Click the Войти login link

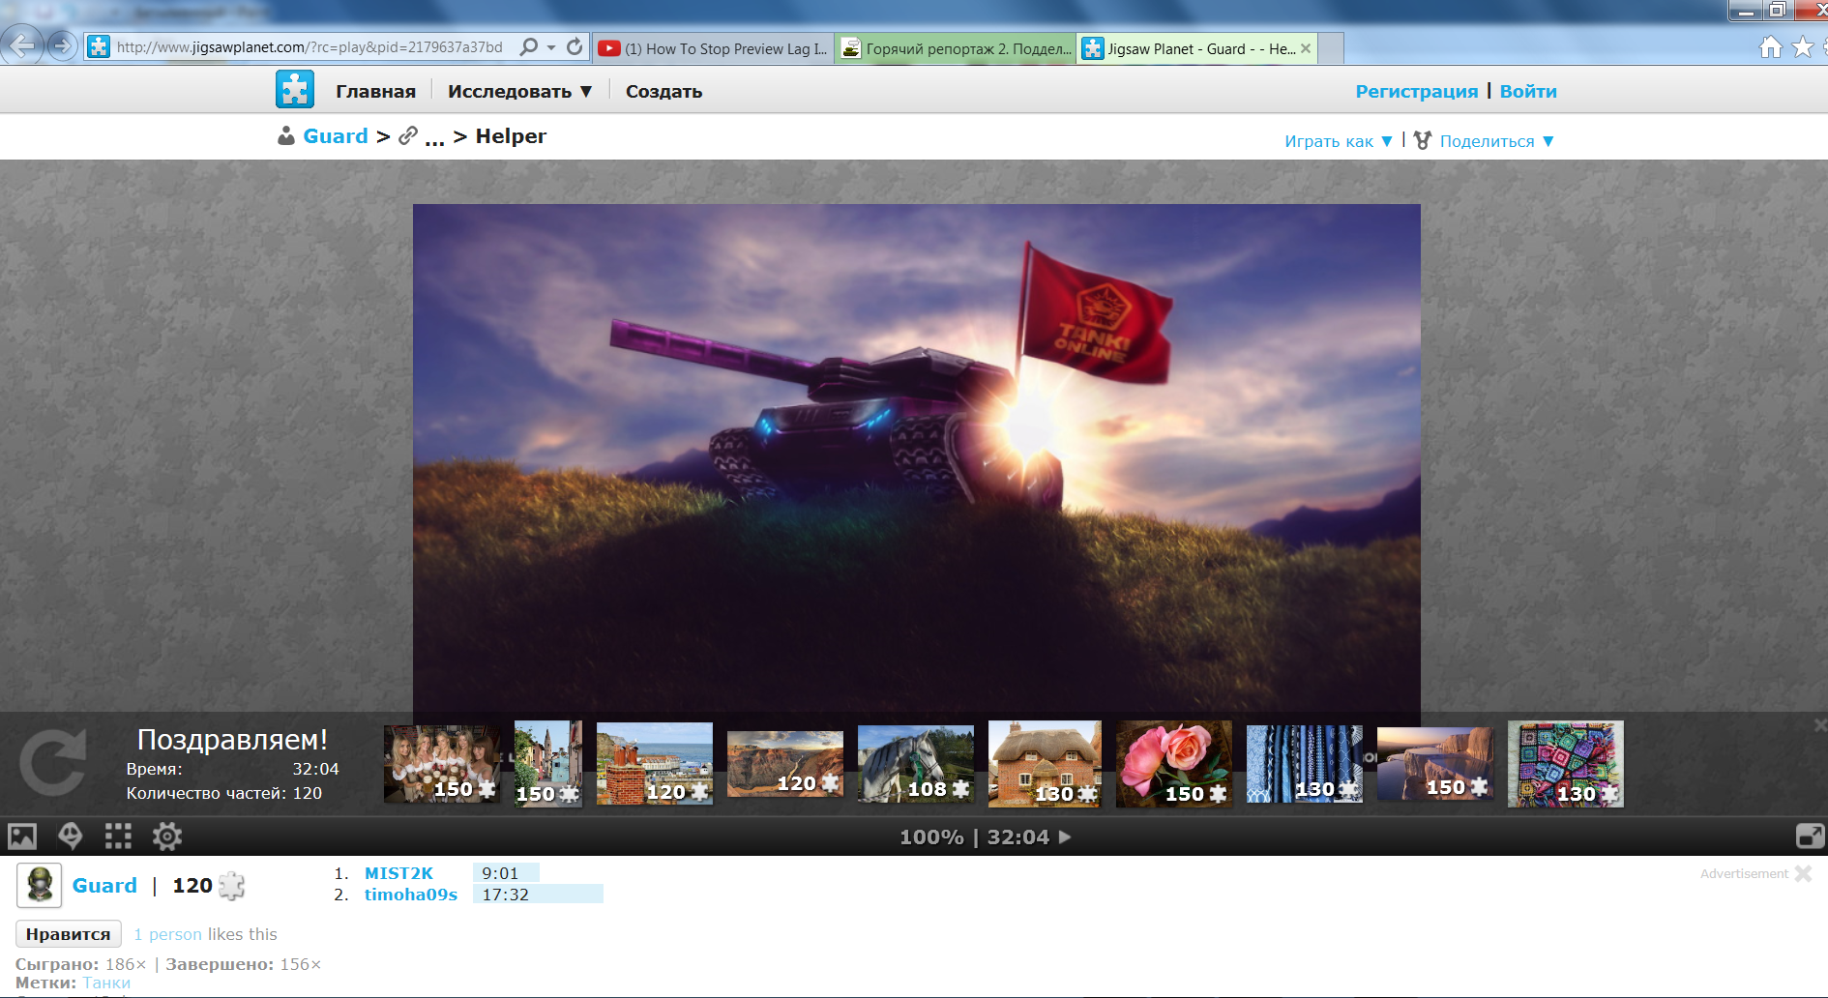coord(1528,91)
